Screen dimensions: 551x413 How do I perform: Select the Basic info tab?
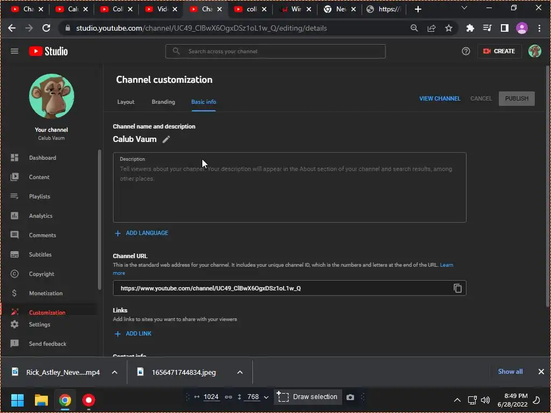pos(203,102)
